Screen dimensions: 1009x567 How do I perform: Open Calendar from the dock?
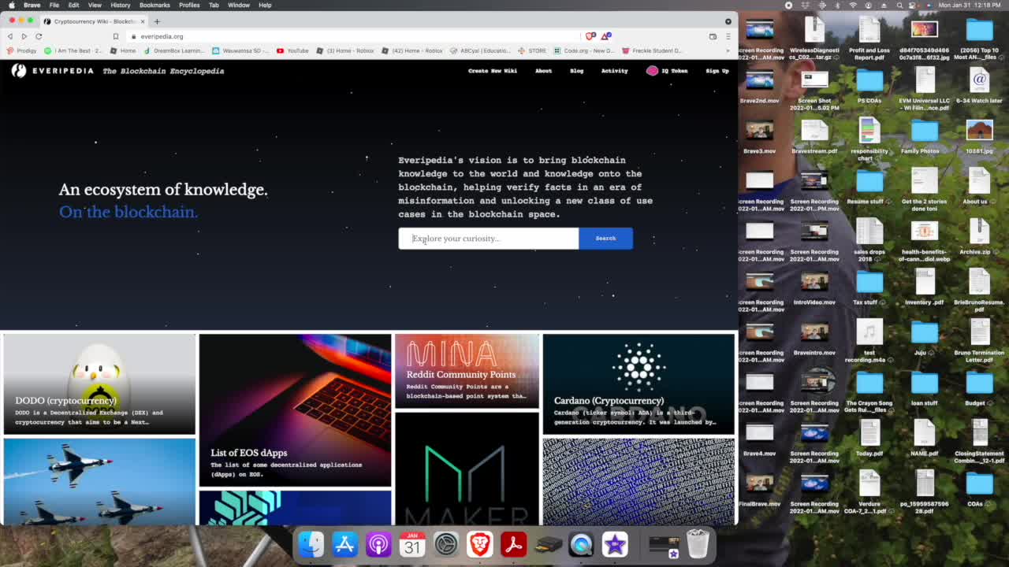click(x=412, y=544)
